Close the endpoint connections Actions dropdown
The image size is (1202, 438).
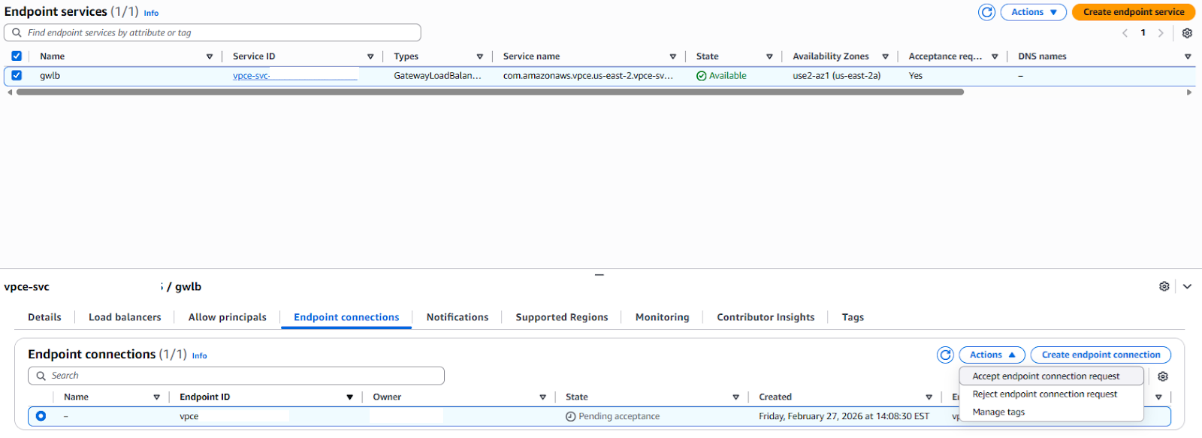pyautogui.click(x=992, y=355)
